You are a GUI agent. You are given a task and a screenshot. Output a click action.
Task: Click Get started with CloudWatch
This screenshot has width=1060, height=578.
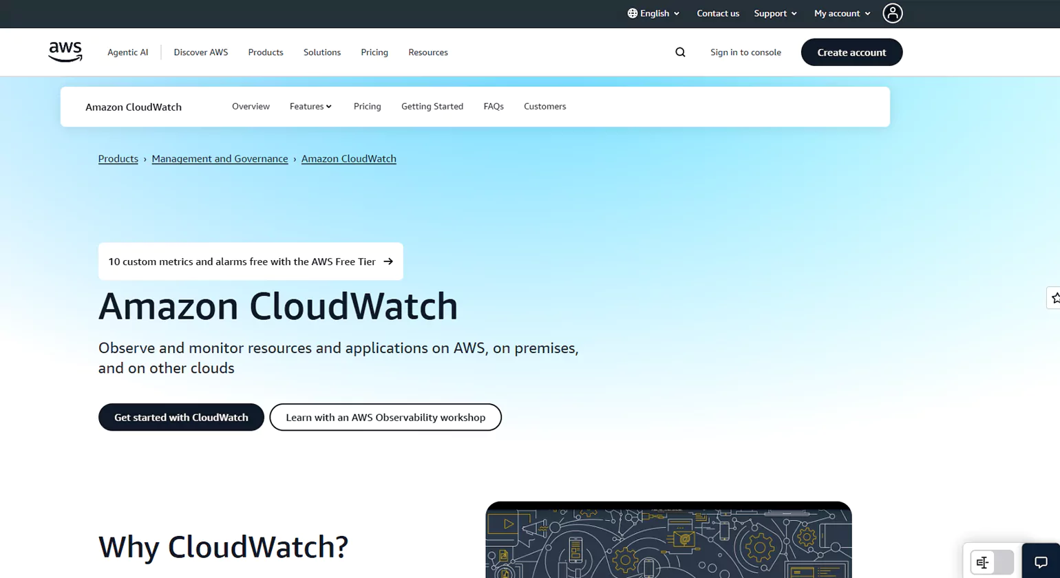pos(180,417)
